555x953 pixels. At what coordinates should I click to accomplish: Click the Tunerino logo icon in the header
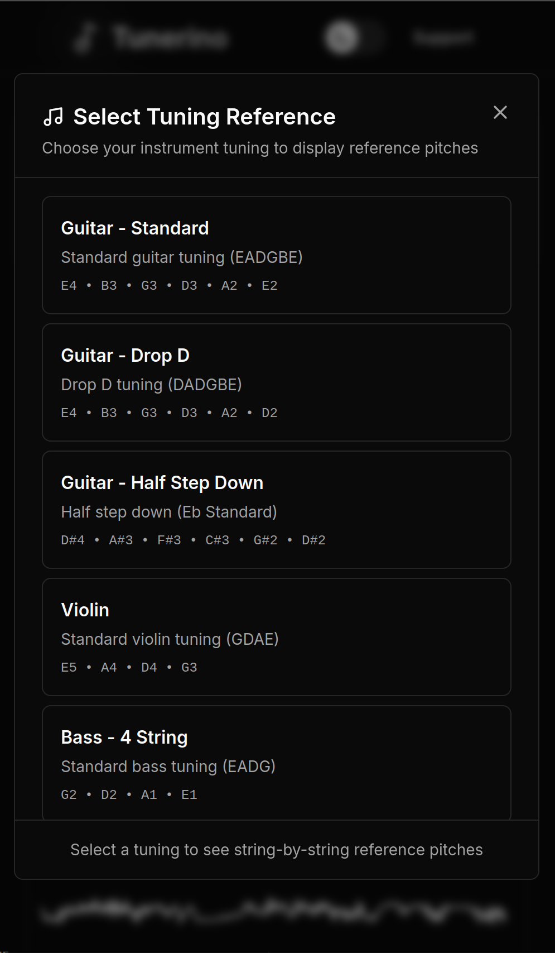[x=85, y=37]
